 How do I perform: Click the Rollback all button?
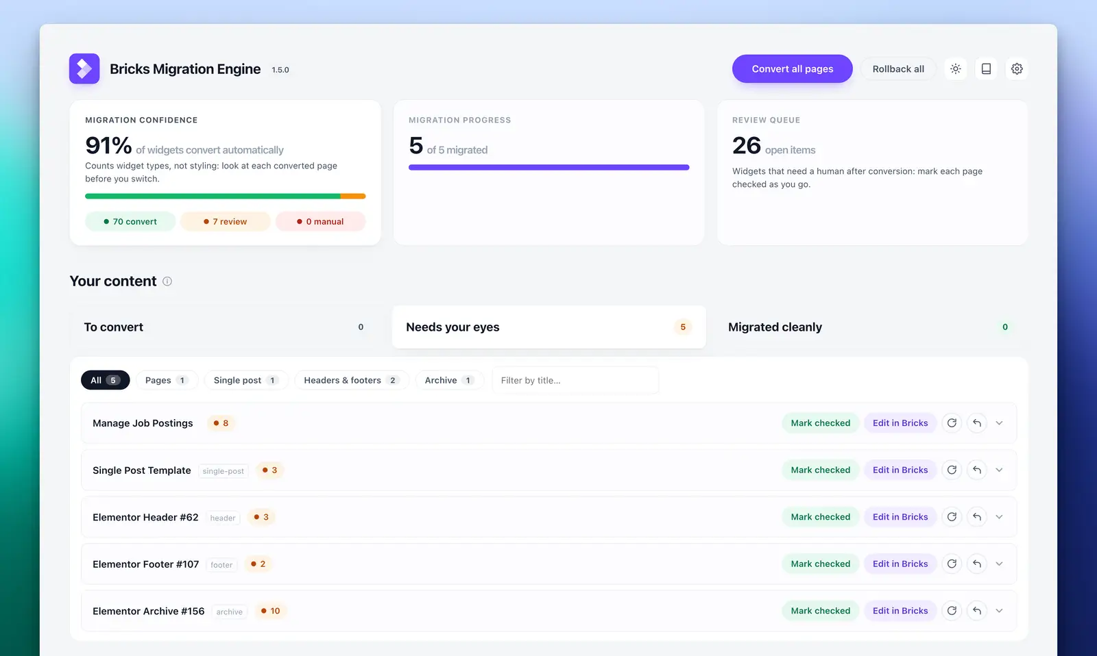(x=898, y=68)
